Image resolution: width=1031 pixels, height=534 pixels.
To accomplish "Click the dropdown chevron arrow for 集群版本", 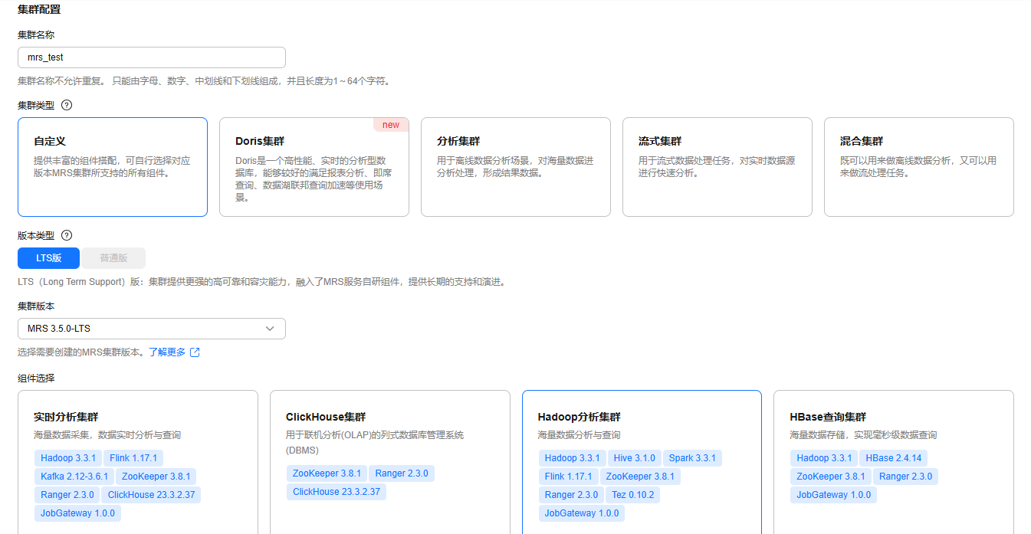I will 270,329.
